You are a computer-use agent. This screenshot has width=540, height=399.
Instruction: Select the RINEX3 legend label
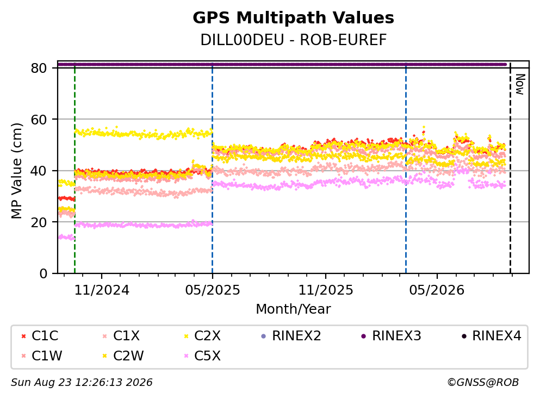(x=396, y=336)
